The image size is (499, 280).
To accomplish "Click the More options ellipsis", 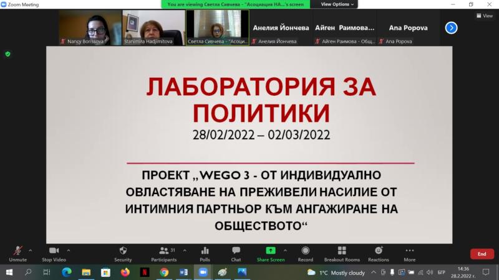I will (x=409, y=251).
